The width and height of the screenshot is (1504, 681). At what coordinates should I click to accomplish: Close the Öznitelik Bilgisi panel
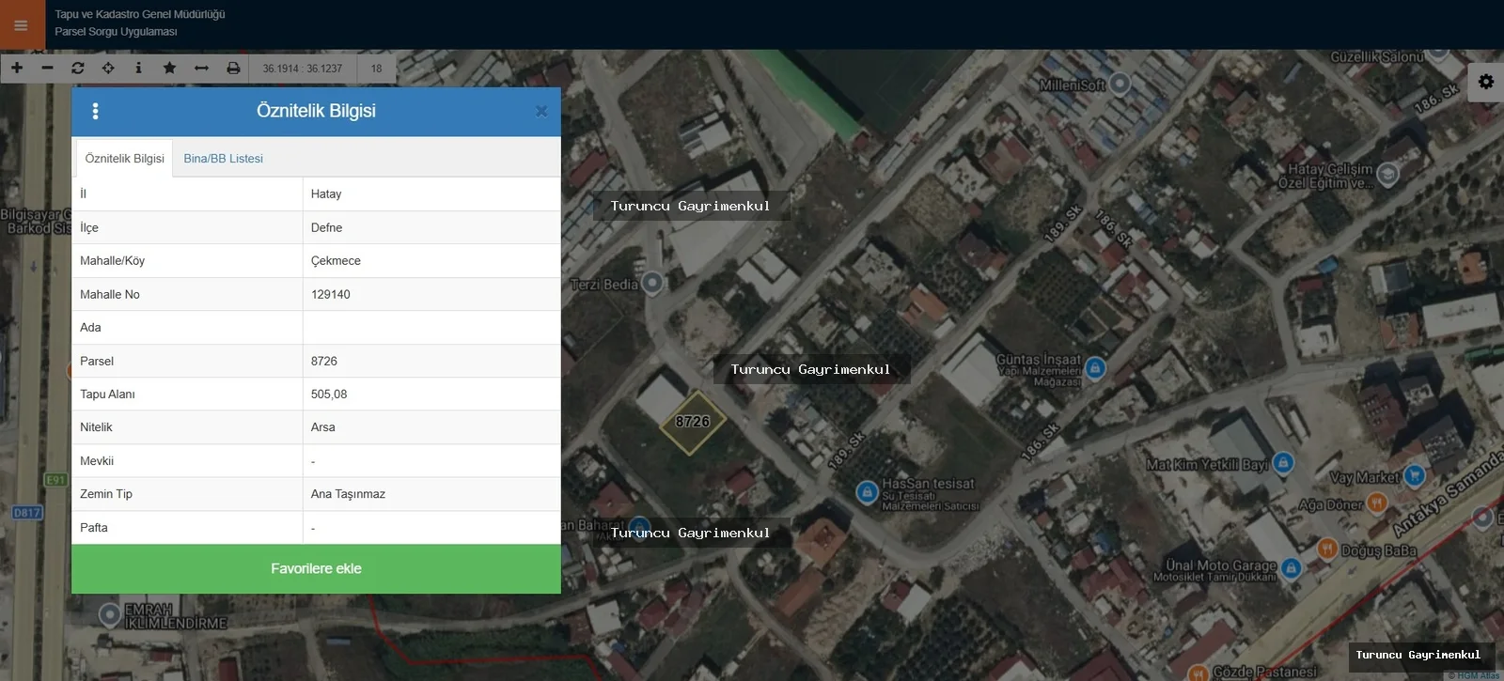[x=541, y=111]
